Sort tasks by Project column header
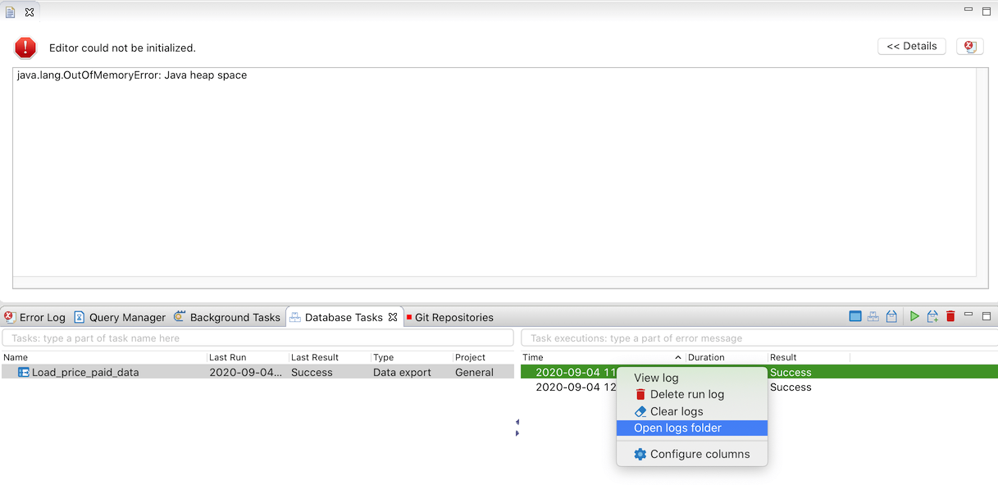Image resolution: width=998 pixels, height=503 pixels. [x=483, y=357]
